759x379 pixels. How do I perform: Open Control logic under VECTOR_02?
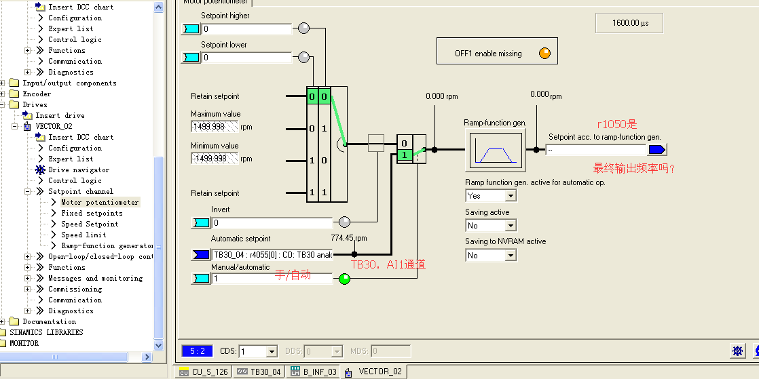pos(75,180)
